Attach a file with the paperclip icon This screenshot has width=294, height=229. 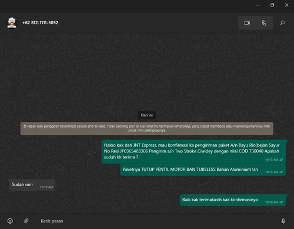coord(26,221)
